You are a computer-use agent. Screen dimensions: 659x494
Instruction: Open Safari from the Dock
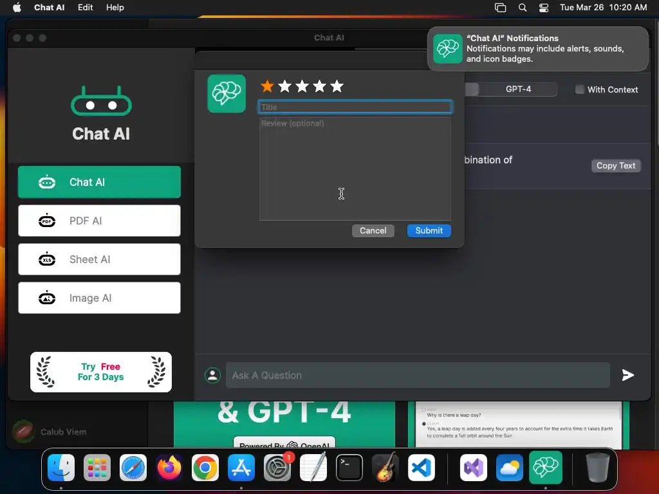(133, 468)
